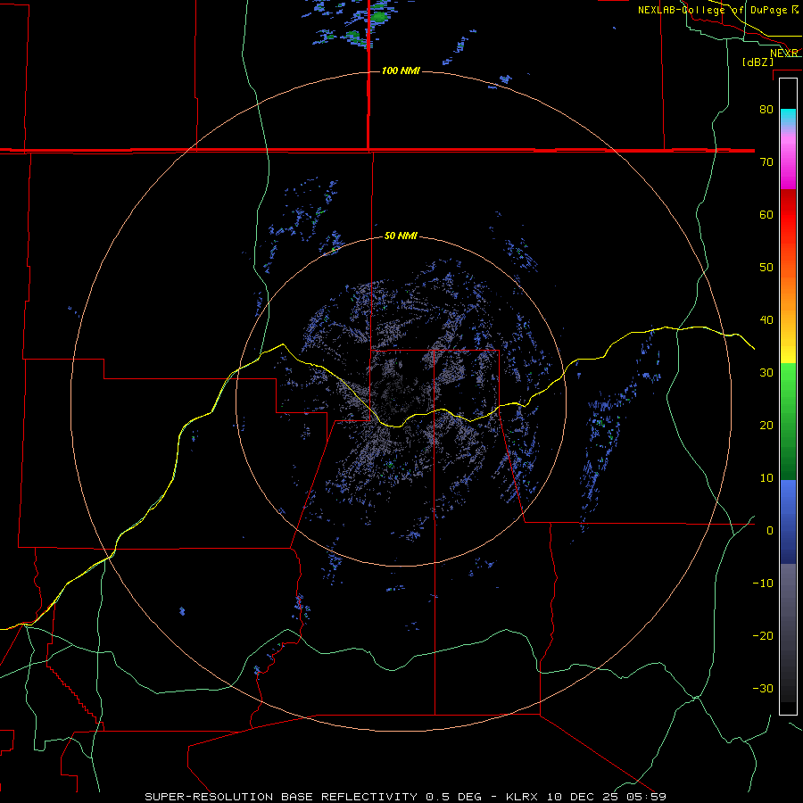Screen dimensions: 803x803
Task: Click the [dBZ] units label
Action: click(757, 62)
